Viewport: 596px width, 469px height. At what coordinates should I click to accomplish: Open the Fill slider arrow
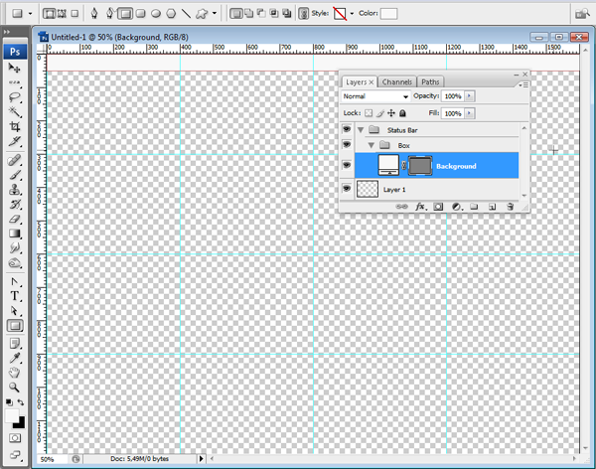click(x=470, y=113)
